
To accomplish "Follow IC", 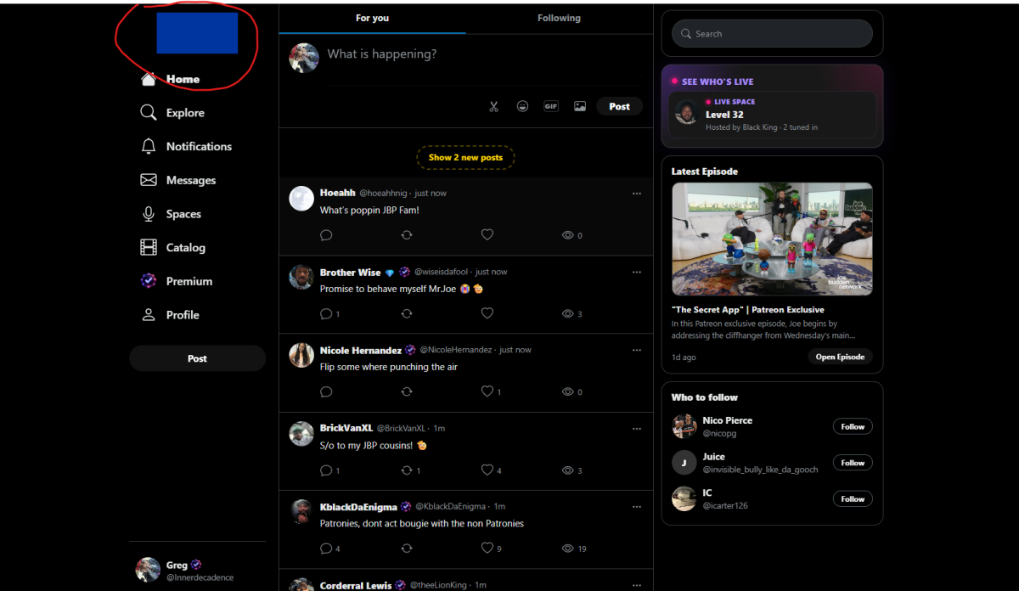I will tap(853, 498).
